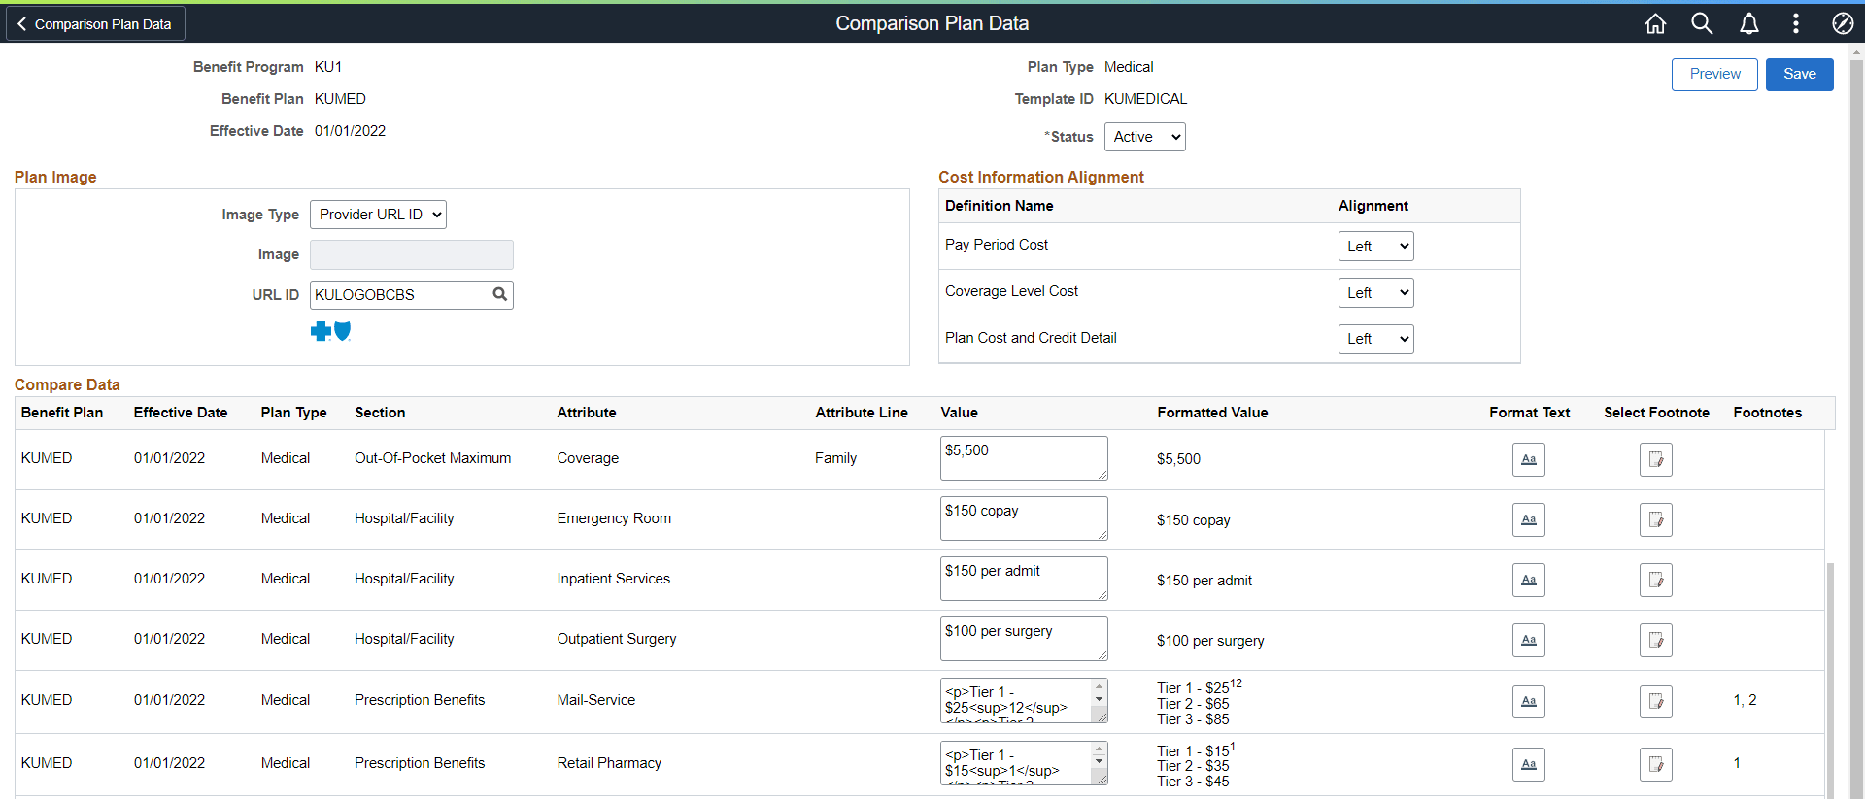Click the 'Mail-Service' attribute cell

[x=595, y=700]
